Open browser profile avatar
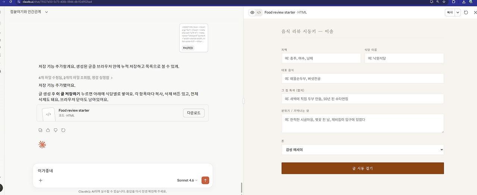 point(470,2)
